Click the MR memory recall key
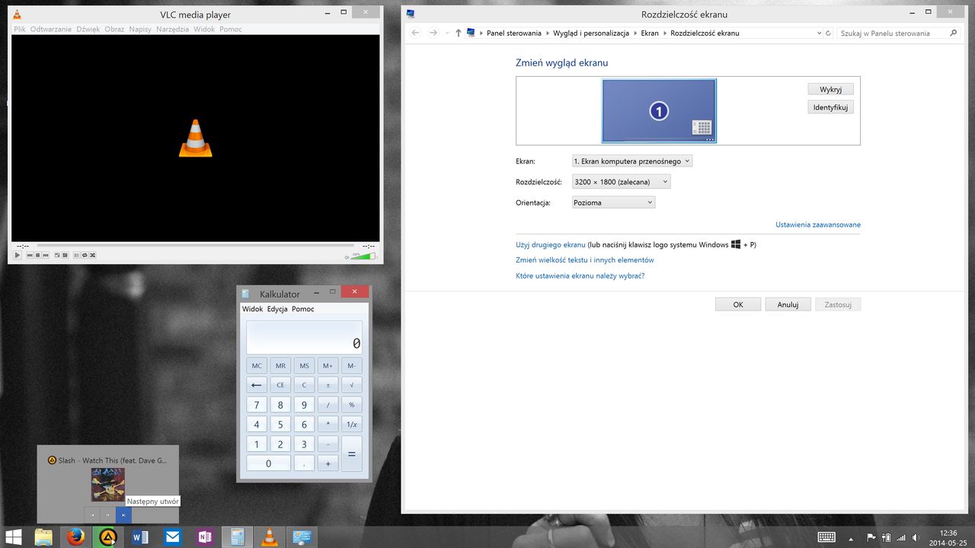This screenshot has height=548, width=975. click(x=280, y=365)
